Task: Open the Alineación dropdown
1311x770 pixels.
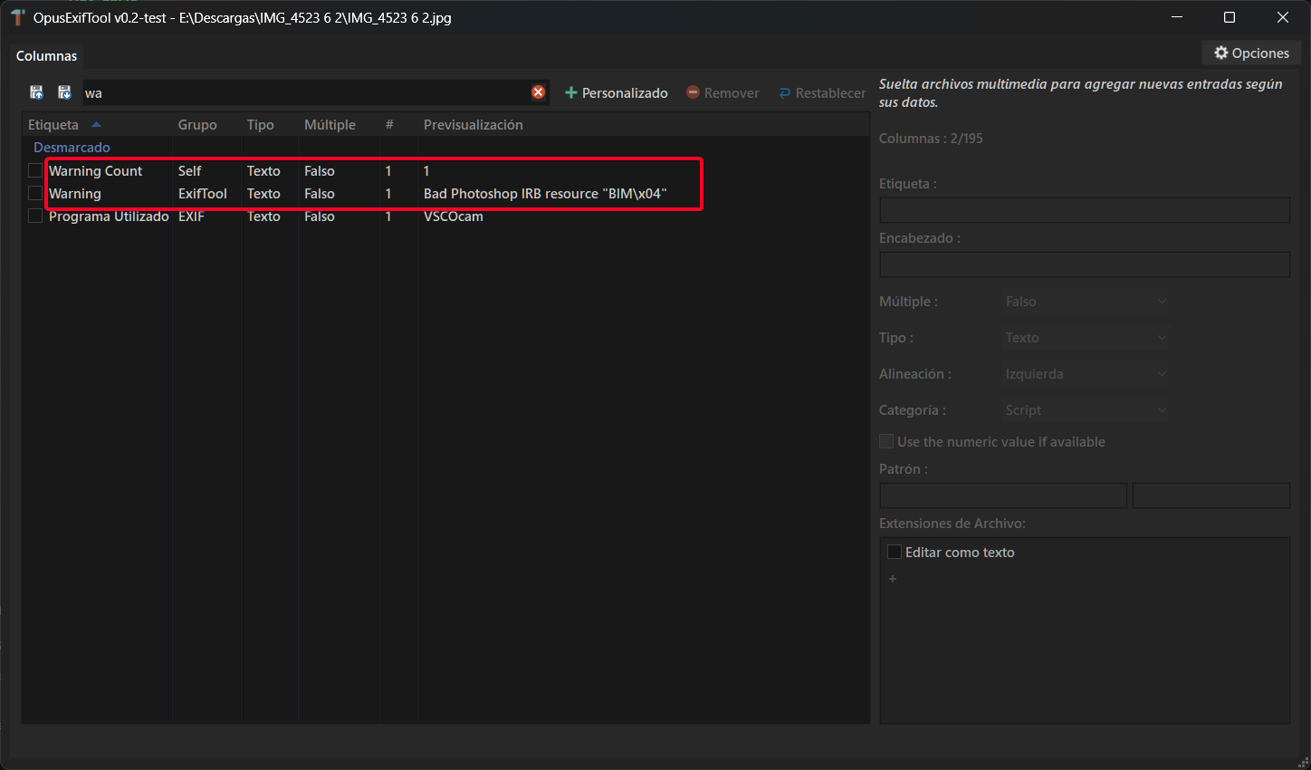Action: tap(1086, 374)
